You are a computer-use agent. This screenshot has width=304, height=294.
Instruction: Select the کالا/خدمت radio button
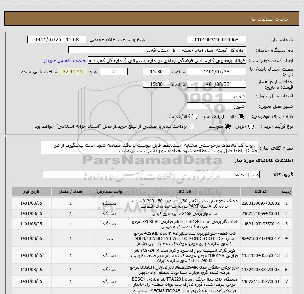point(195,116)
